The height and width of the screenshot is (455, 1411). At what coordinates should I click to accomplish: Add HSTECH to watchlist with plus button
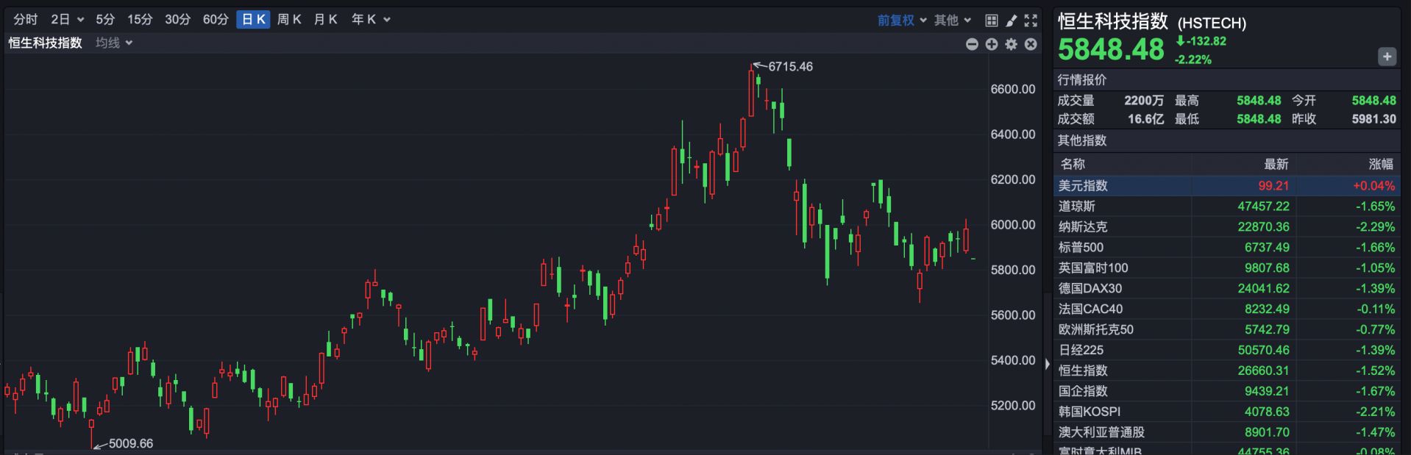coord(1387,57)
